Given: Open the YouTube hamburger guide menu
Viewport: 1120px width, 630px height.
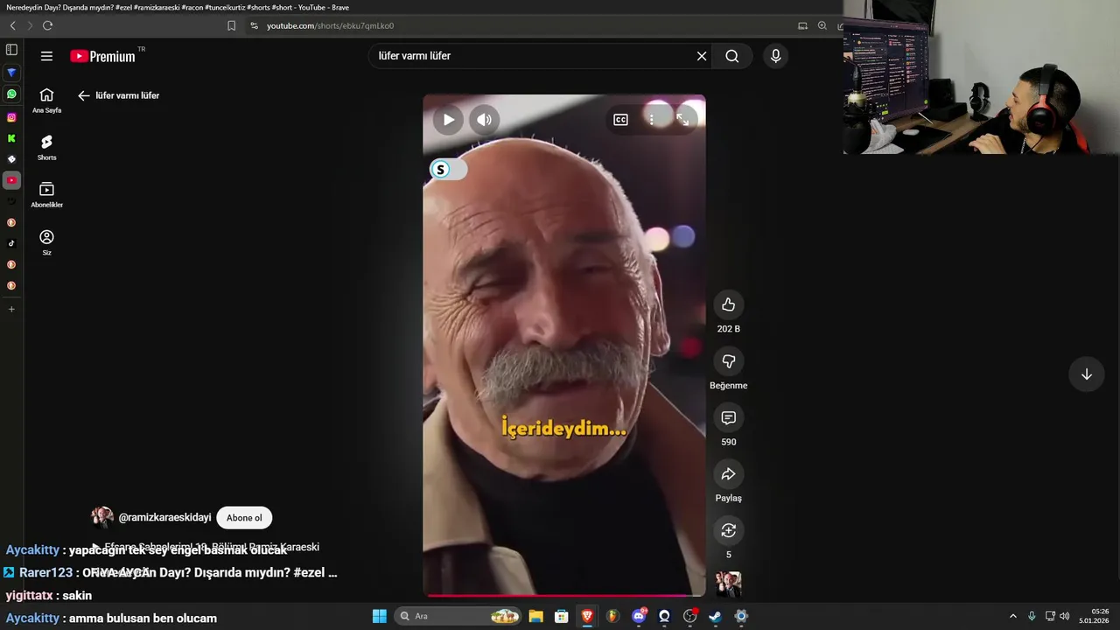Looking at the screenshot, I should 46,56.
